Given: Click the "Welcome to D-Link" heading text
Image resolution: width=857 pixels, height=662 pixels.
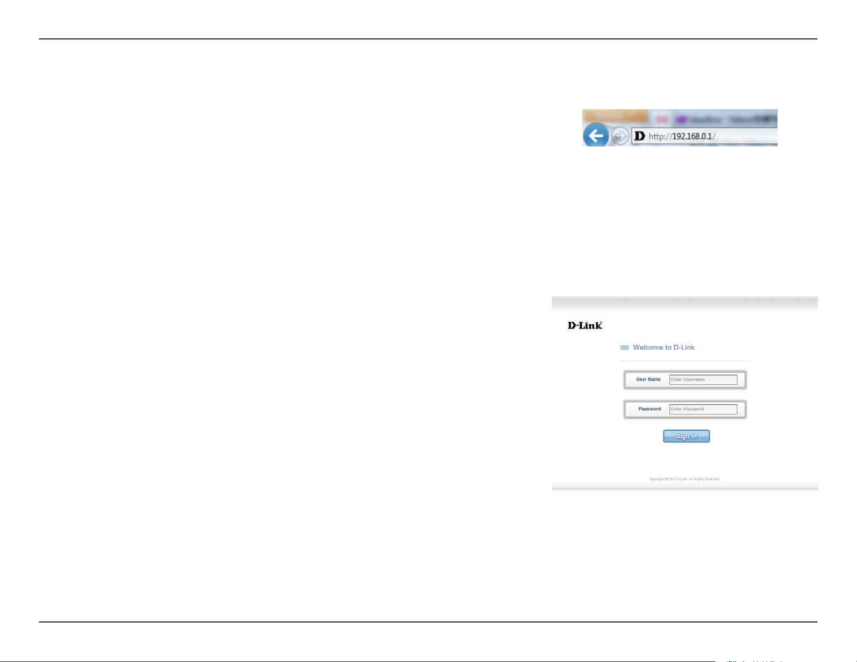Looking at the screenshot, I should [x=663, y=347].
